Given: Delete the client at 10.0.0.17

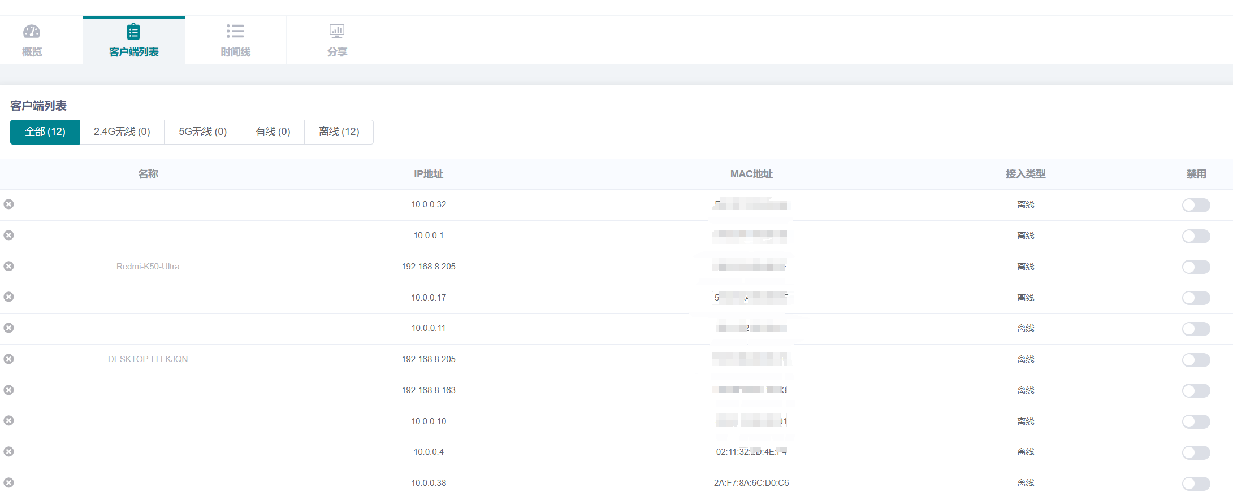Looking at the screenshot, I should coord(8,297).
